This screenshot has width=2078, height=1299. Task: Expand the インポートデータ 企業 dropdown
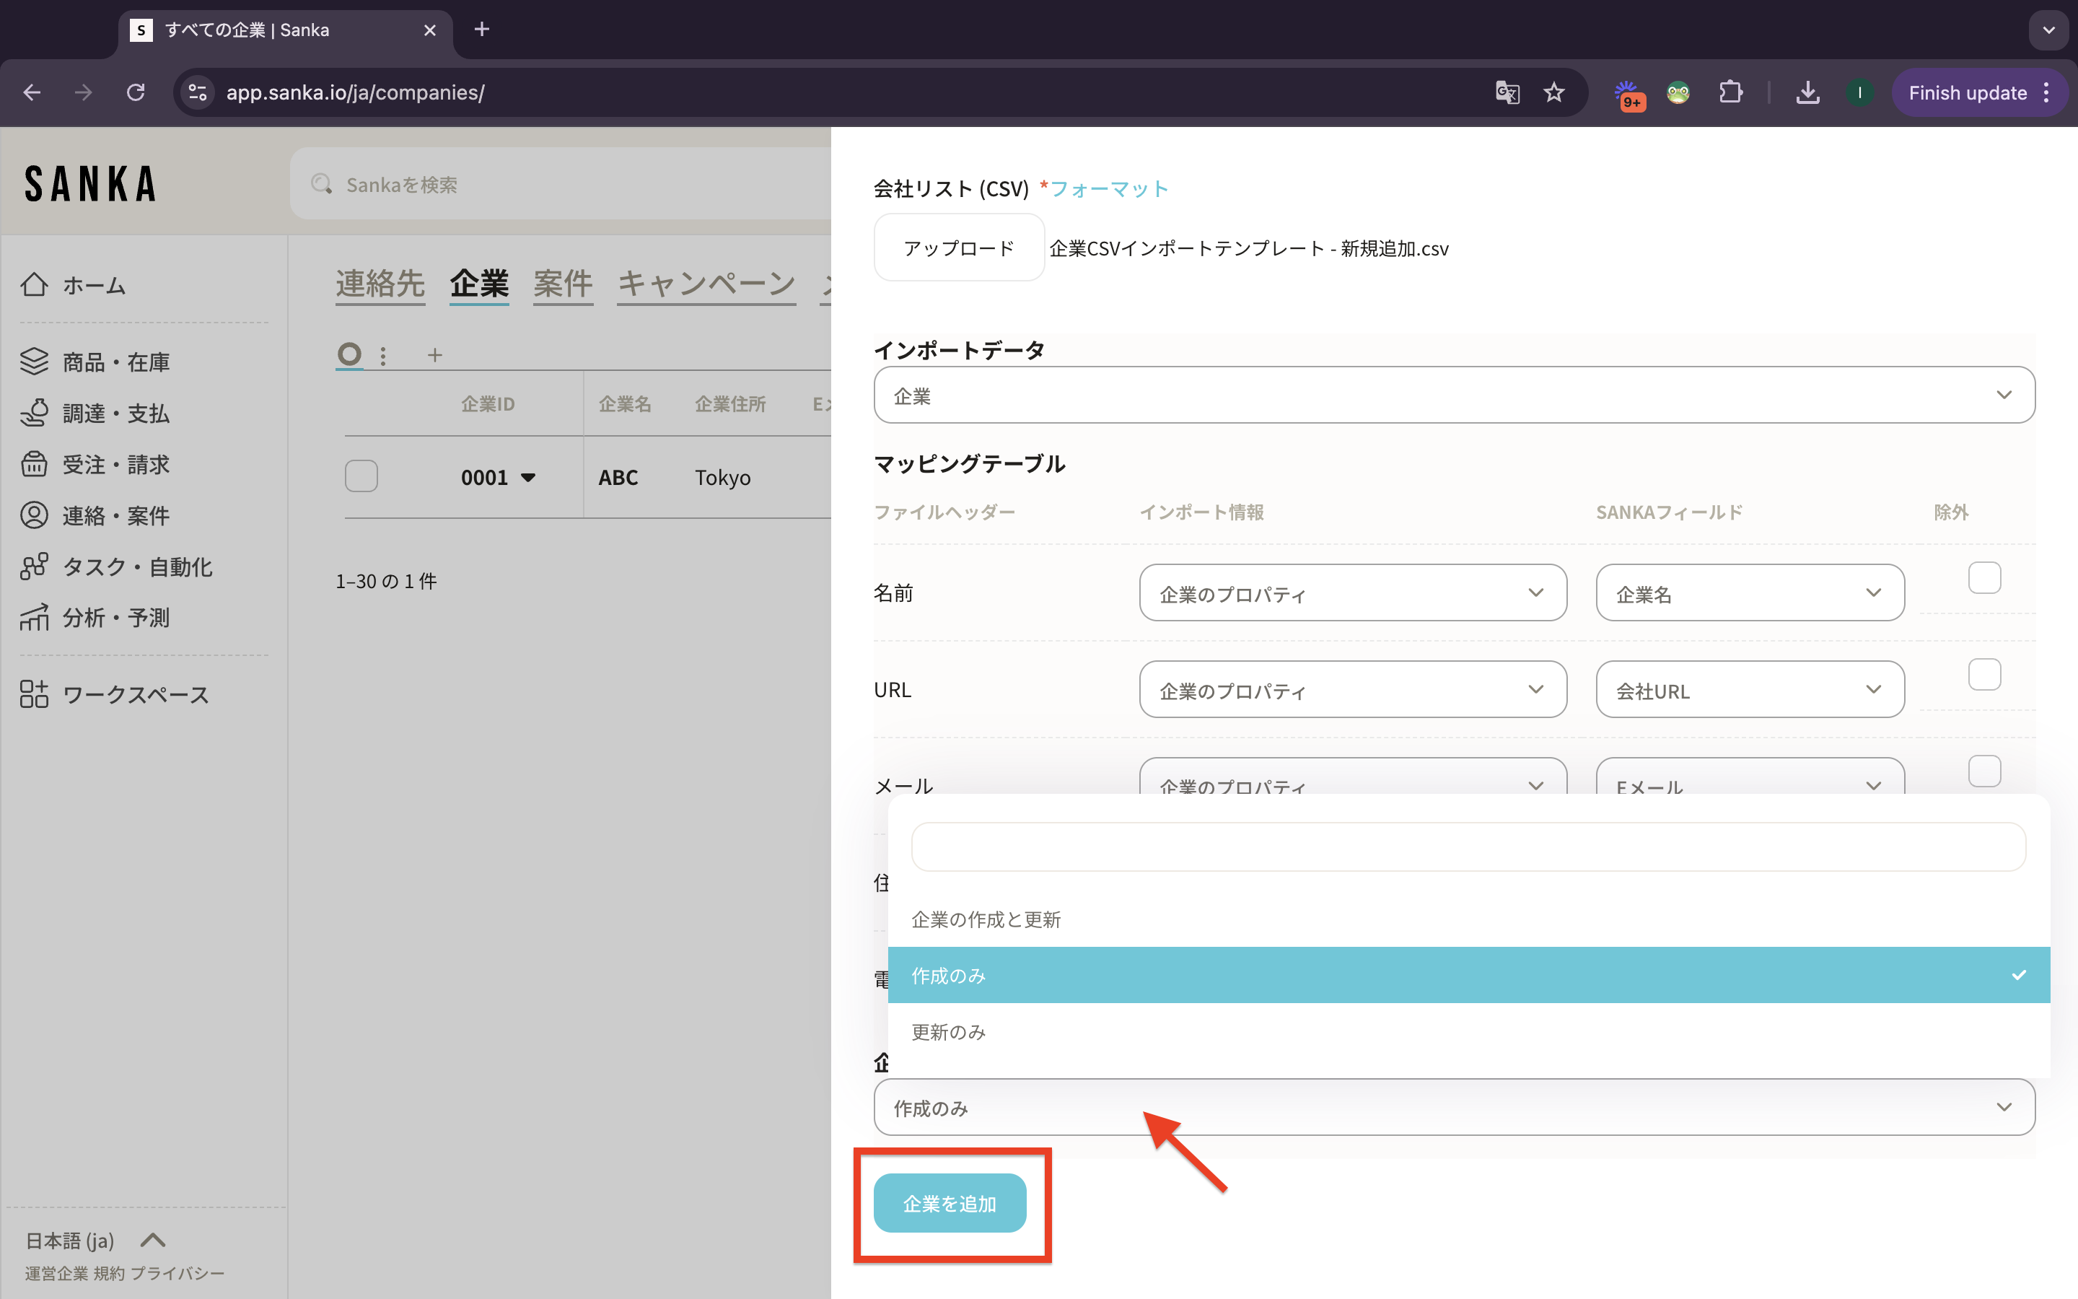[1454, 395]
